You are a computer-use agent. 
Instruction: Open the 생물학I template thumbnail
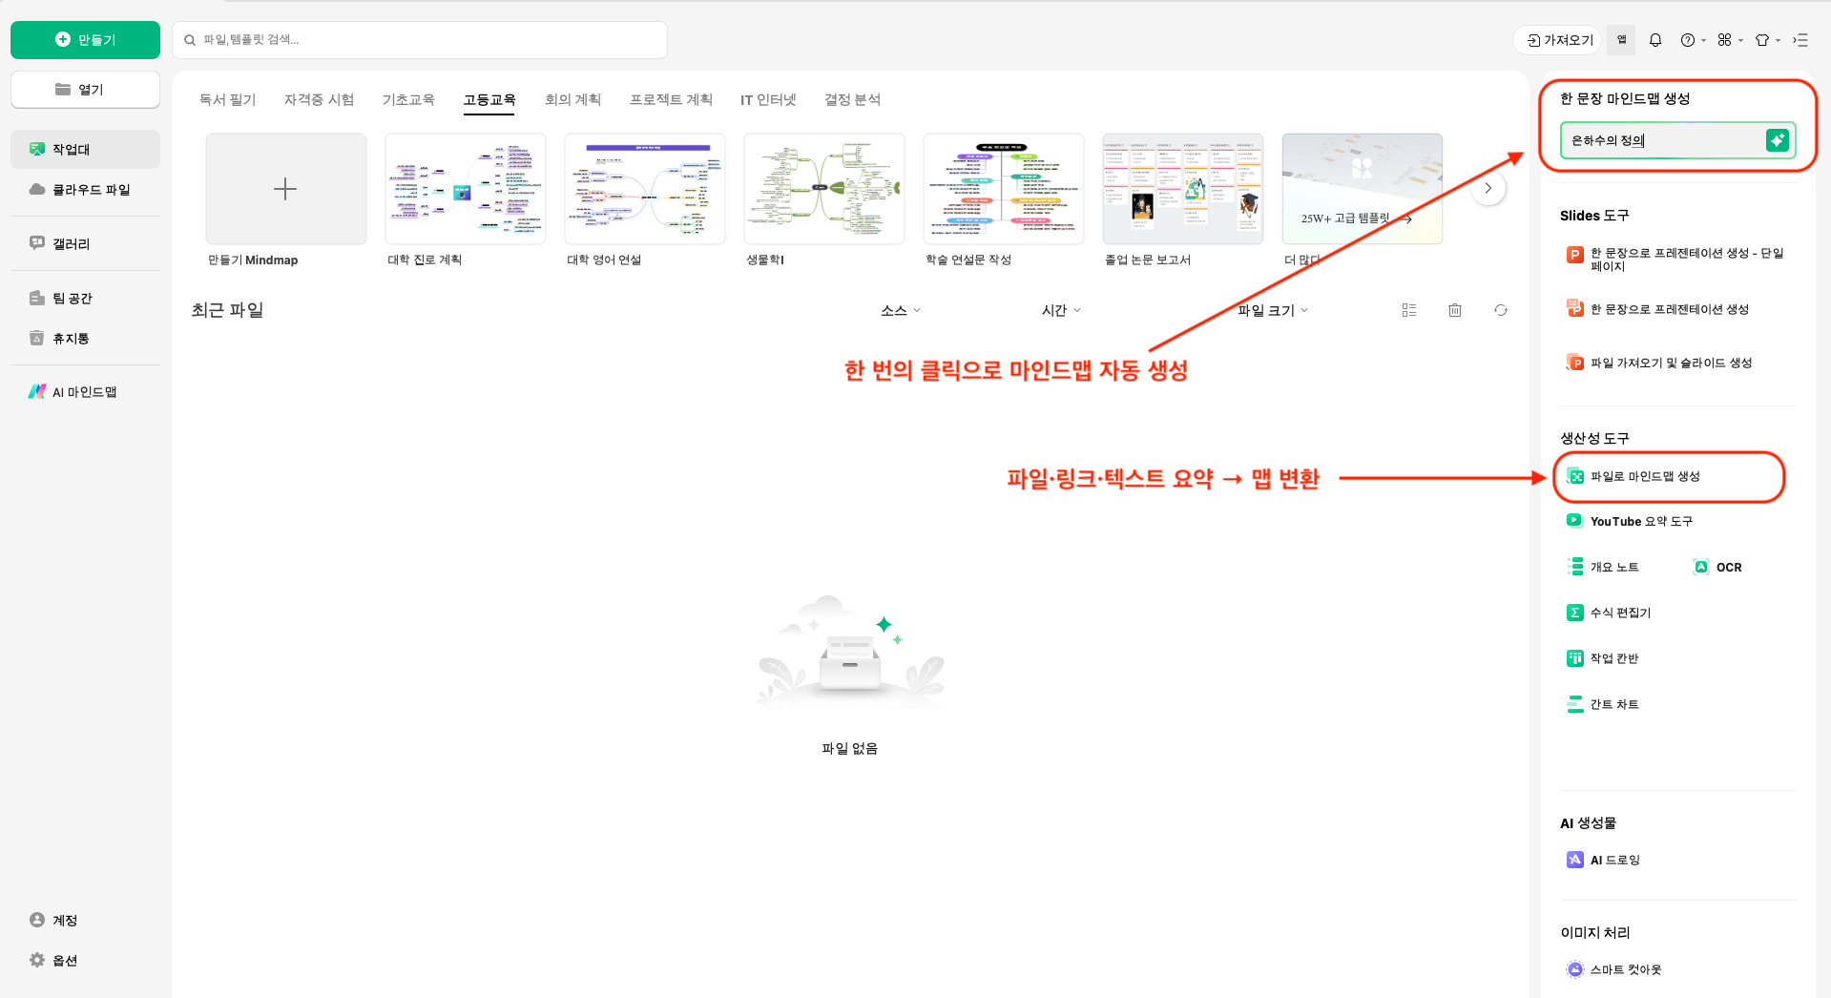(x=823, y=188)
